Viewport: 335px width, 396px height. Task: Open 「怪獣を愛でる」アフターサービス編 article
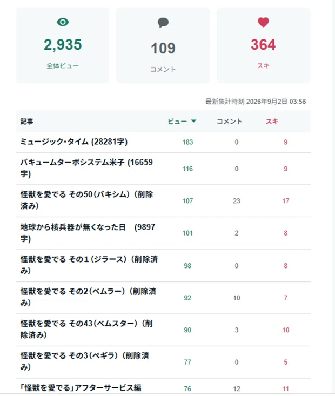click(x=81, y=388)
